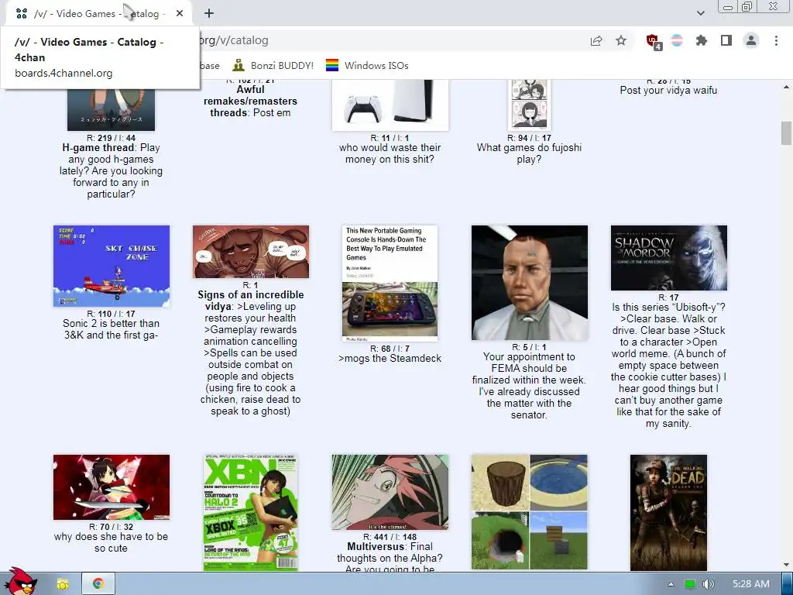Open the Minecraft four-panel thumbnail
This screenshot has width=793, height=595.
pyautogui.click(x=530, y=512)
